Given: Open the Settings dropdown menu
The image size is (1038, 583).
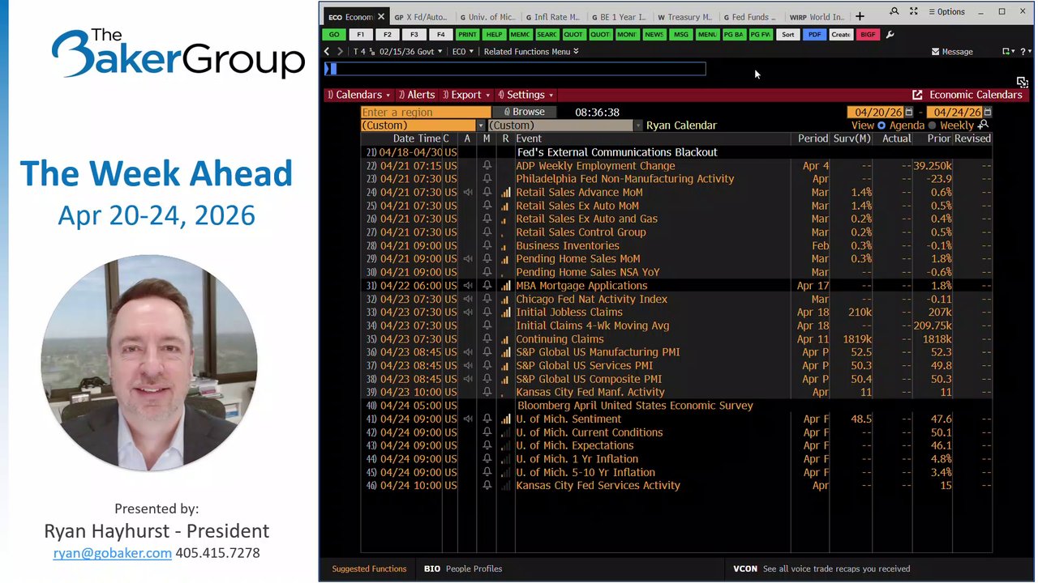Looking at the screenshot, I should pyautogui.click(x=525, y=95).
